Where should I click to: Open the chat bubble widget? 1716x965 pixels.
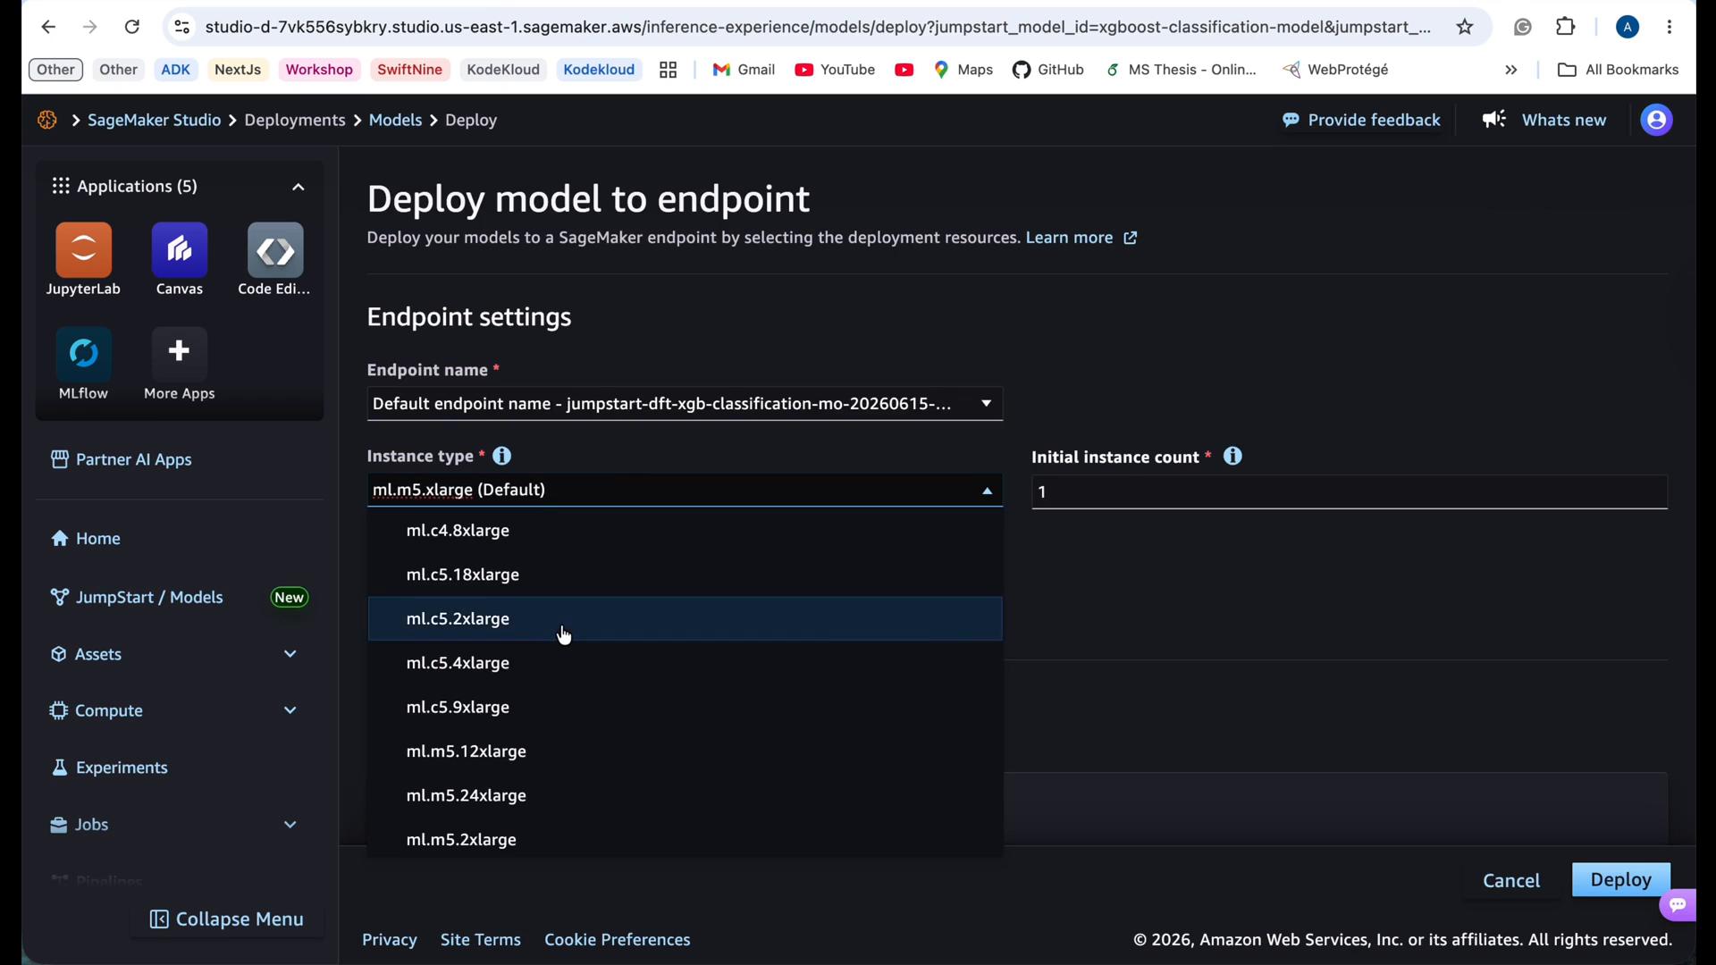tap(1678, 904)
